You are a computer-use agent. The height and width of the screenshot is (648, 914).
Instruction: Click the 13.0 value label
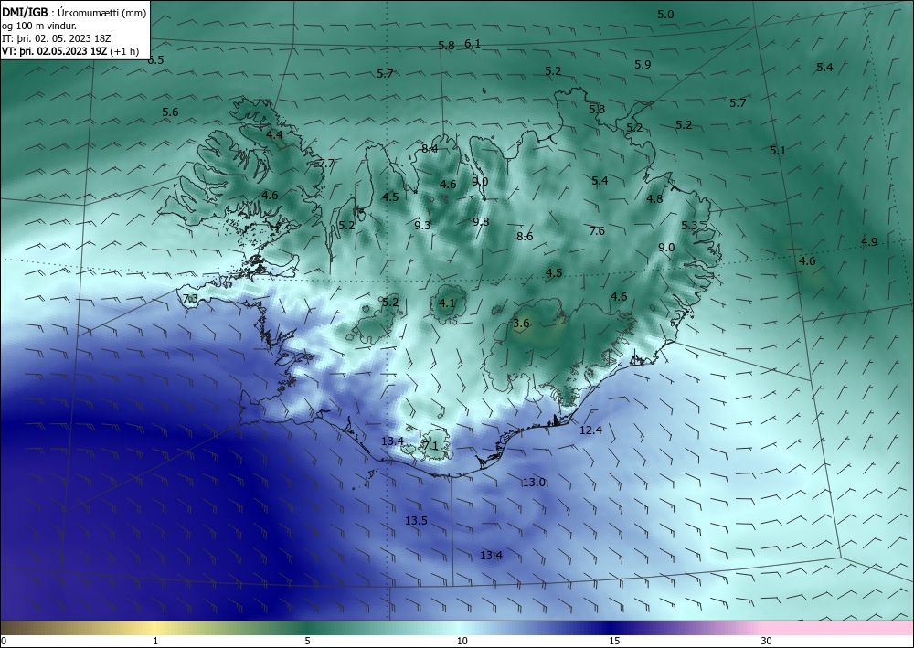[x=534, y=482]
